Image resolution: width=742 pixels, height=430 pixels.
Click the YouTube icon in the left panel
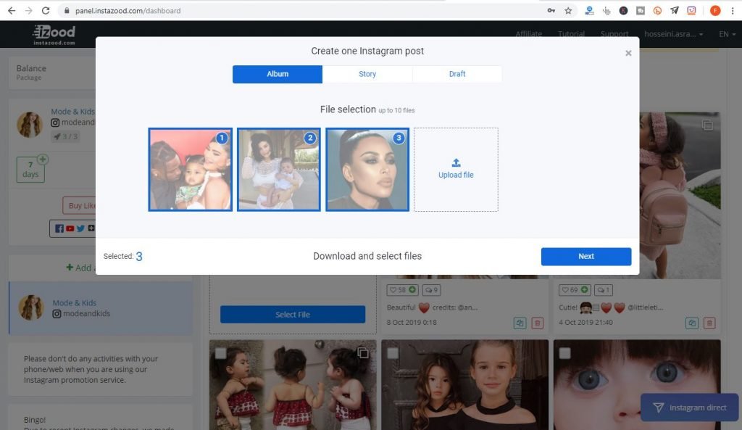pyautogui.click(x=70, y=228)
